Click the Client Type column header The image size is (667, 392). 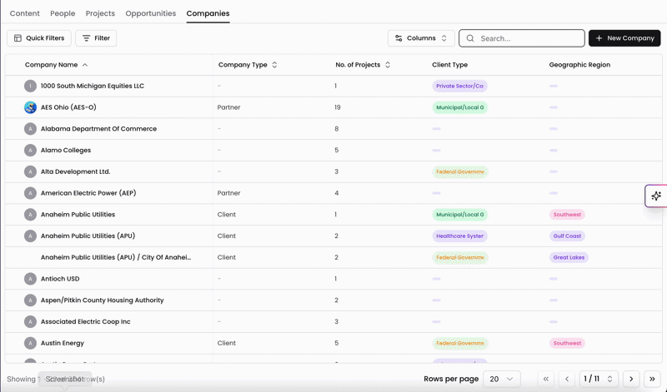click(x=449, y=65)
